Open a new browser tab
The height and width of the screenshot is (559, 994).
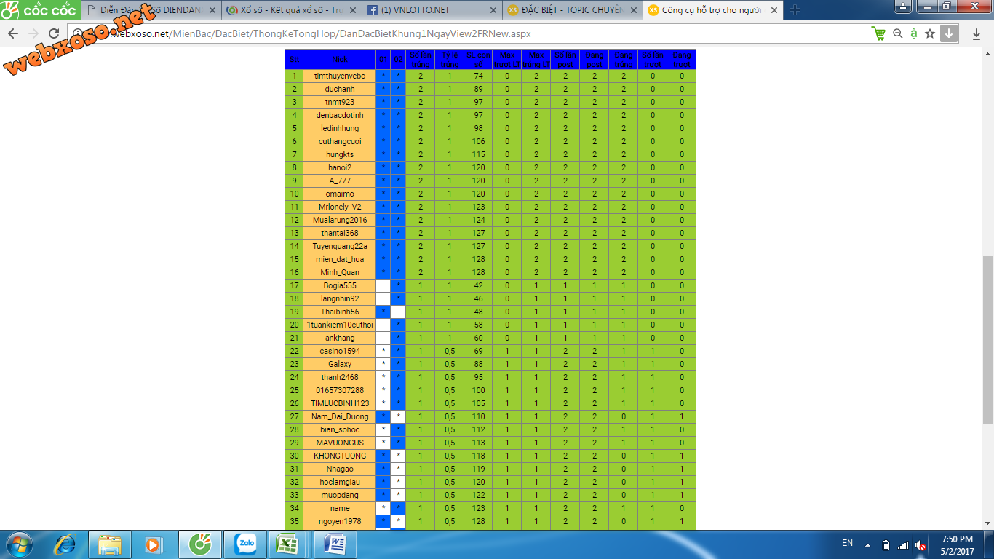(795, 10)
